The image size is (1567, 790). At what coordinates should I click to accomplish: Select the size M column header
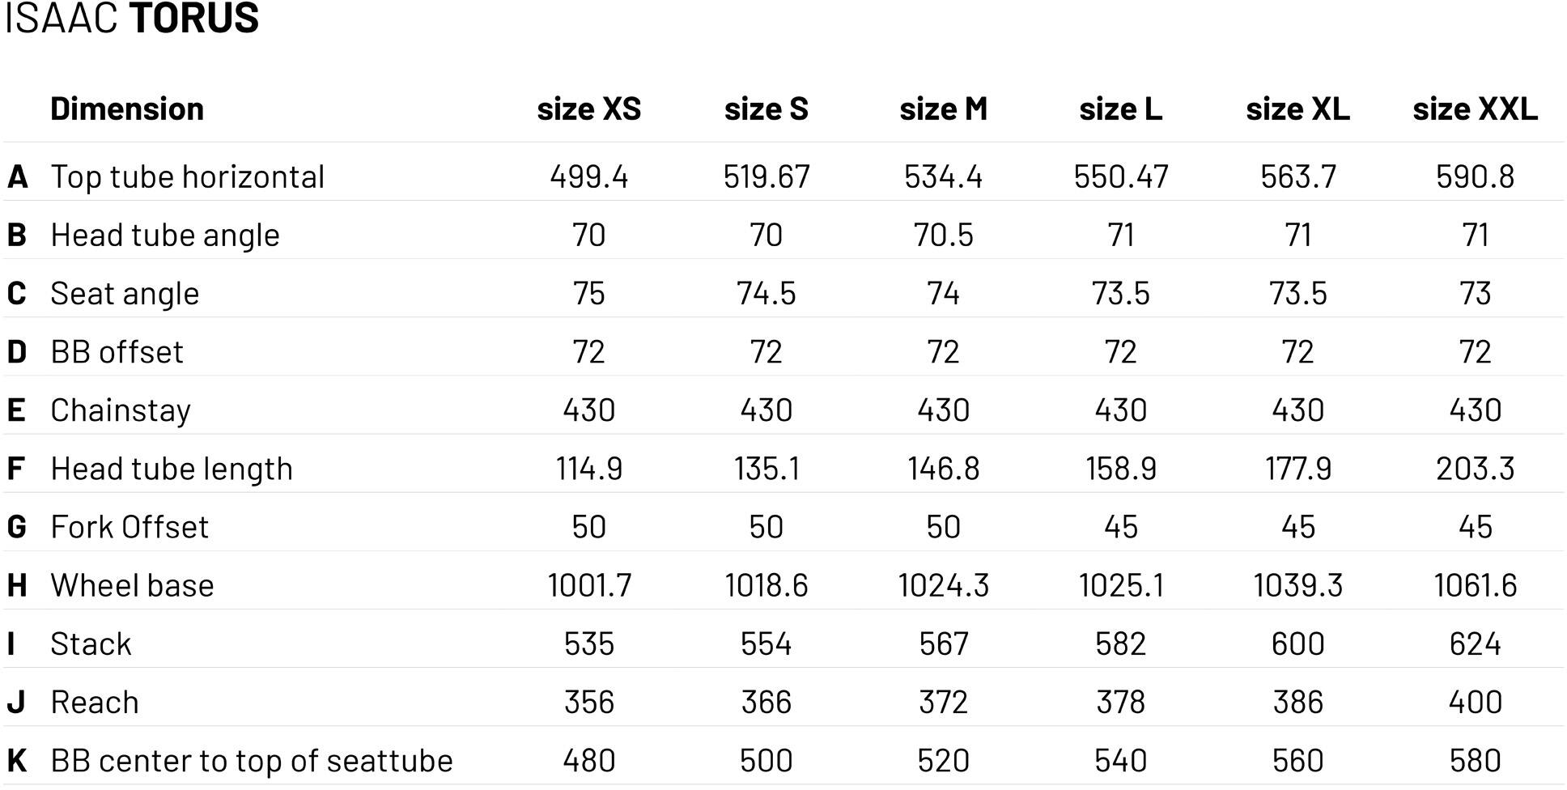point(943,108)
